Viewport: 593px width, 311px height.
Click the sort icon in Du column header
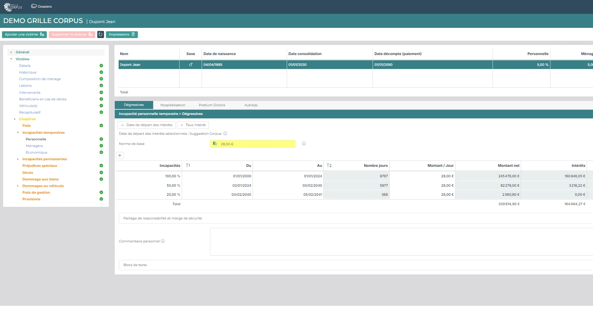click(x=188, y=165)
